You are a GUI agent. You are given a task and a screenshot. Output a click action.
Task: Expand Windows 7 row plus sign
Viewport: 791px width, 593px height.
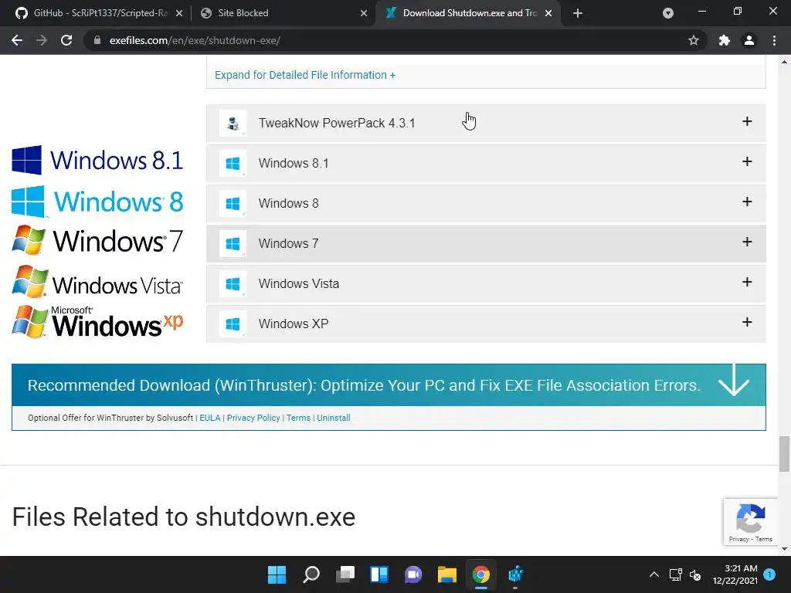[x=747, y=242]
